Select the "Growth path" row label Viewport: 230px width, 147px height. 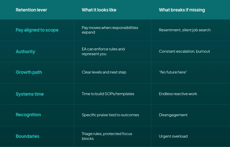tap(29, 72)
